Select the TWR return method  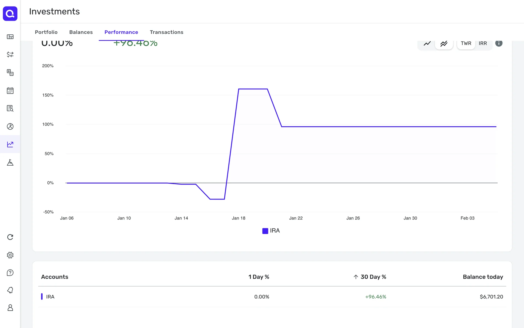(x=466, y=43)
